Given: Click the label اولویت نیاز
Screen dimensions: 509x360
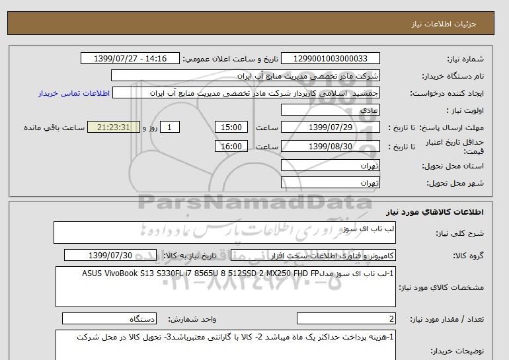Looking at the screenshot, I should [465, 110].
